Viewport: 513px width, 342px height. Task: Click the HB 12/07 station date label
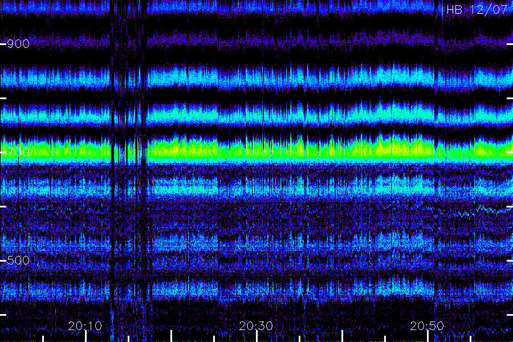(x=477, y=10)
